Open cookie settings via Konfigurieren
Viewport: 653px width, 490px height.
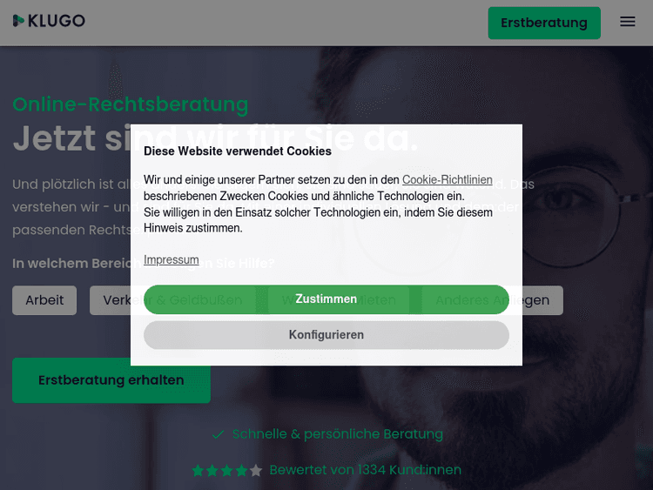pyautogui.click(x=326, y=335)
